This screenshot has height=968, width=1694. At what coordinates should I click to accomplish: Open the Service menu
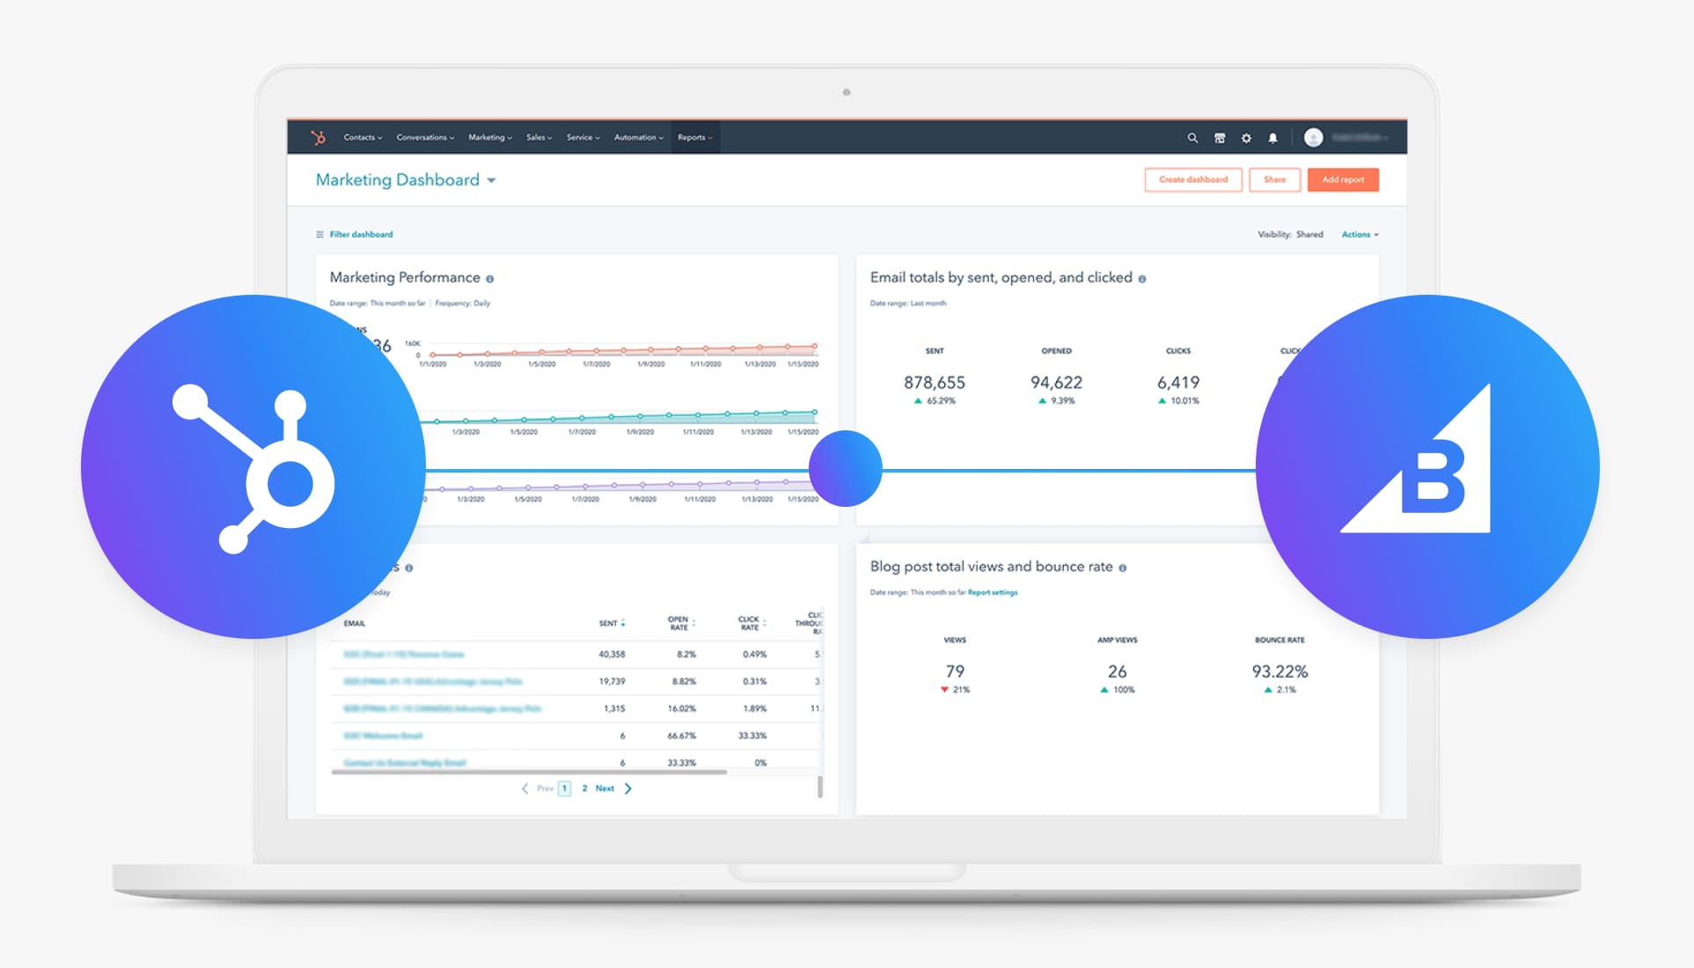(x=583, y=137)
